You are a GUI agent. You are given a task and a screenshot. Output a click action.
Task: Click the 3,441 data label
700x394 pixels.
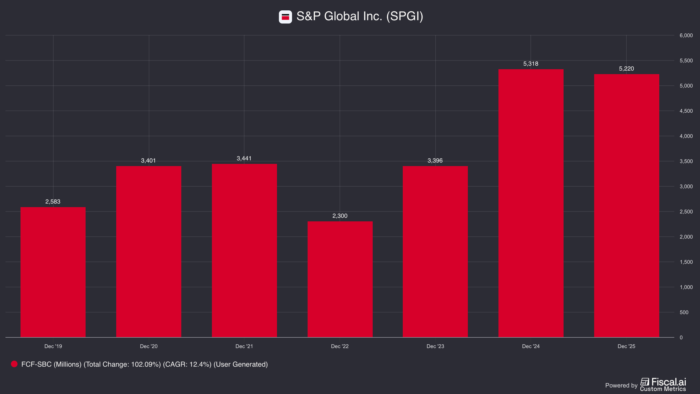(244, 158)
